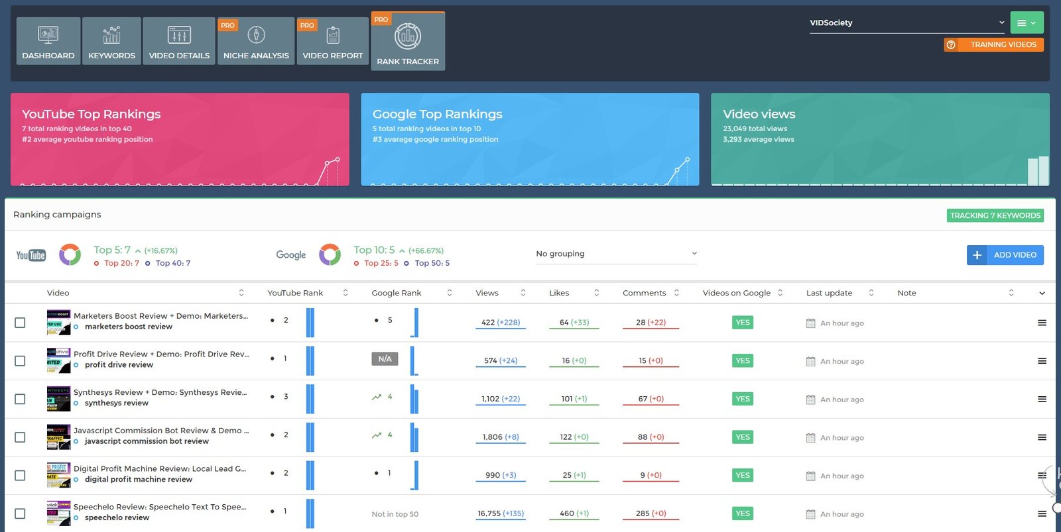Open row menu for Marketers Boost Review

pyautogui.click(x=1042, y=323)
